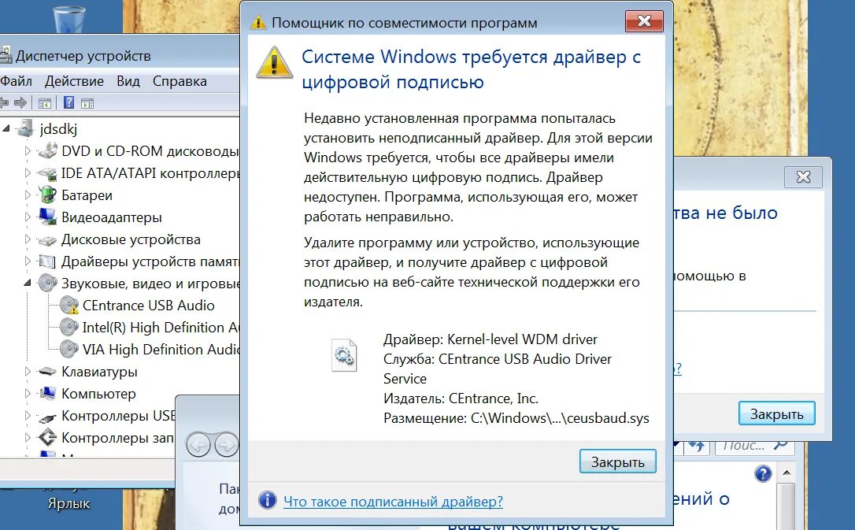Click the Клавиатуры keyboard icon
The height and width of the screenshot is (530, 855).
coord(47,372)
